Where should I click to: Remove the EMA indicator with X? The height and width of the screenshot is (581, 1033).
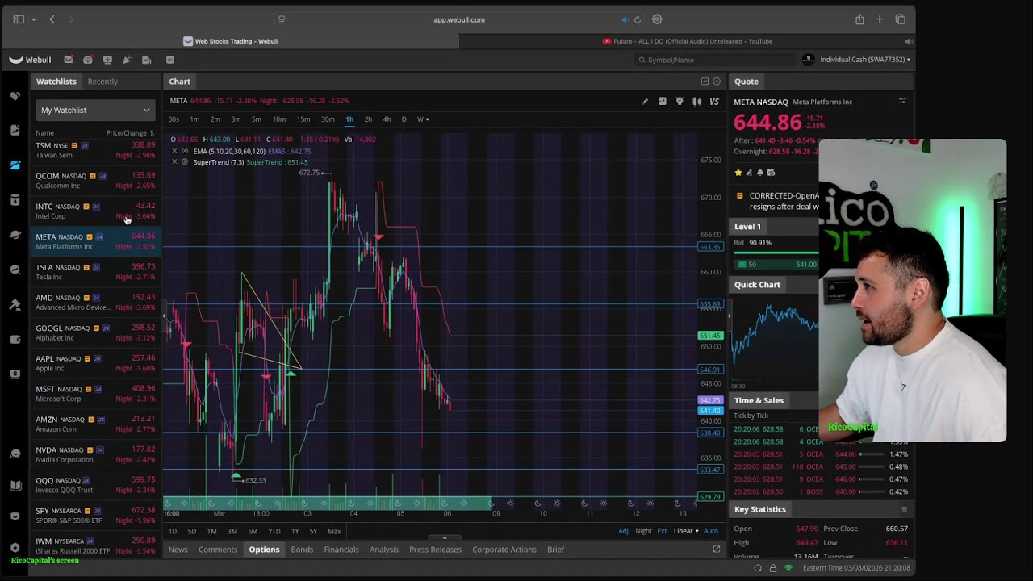pyautogui.click(x=174, y=151)
